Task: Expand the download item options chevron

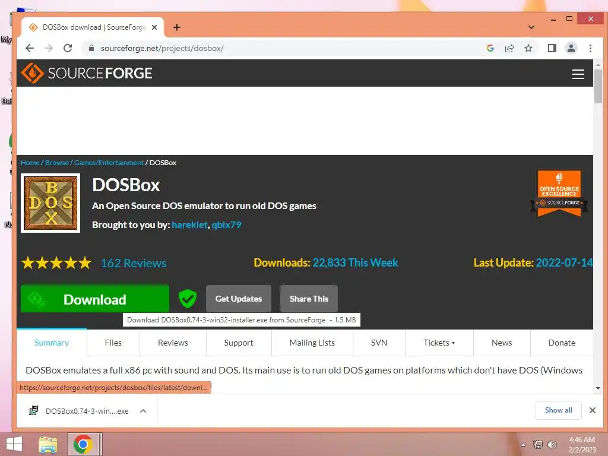Action: point(143,411)
